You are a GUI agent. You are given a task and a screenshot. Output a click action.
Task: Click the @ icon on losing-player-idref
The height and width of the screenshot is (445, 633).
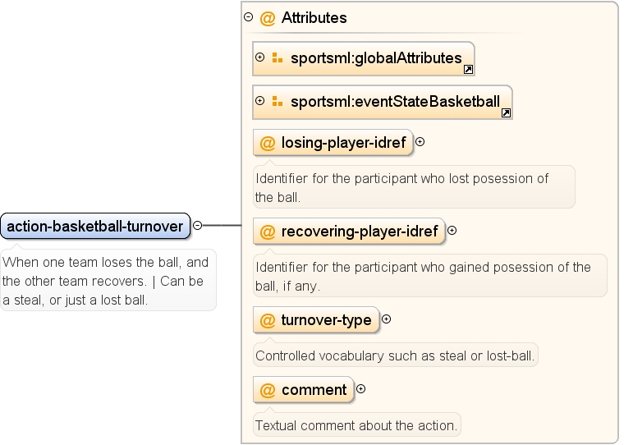(x=268, y=143)
